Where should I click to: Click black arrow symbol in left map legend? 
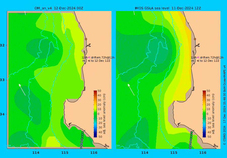pos(89,61)
